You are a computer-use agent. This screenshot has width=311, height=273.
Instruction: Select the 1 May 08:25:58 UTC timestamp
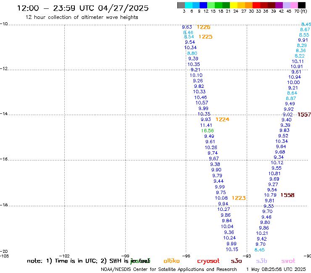tap(276, 270)
